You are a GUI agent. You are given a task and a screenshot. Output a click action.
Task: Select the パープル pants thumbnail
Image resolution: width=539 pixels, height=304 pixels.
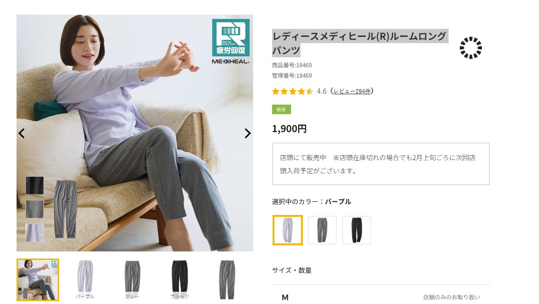(x=85, y=280)
